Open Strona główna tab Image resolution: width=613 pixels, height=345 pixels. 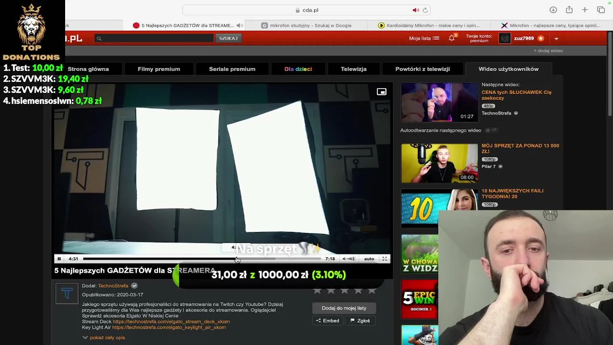click(88, 69)
